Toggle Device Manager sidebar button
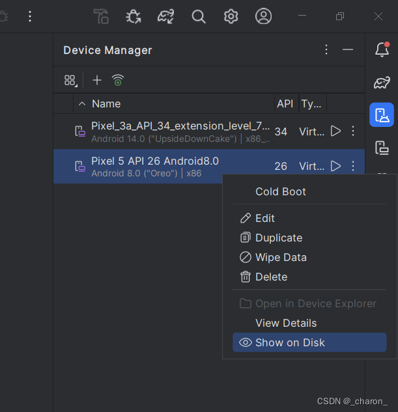The image size is (398, 412). coord(382,115)
